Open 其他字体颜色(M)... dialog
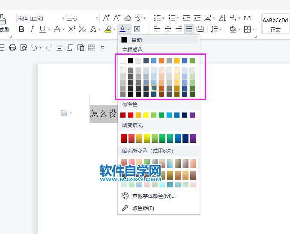Viewport: 290px width, 234px height. click(x=158, y=196)
